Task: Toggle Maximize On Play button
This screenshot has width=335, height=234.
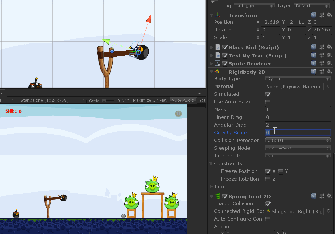Action: click(x=150, y=100)
